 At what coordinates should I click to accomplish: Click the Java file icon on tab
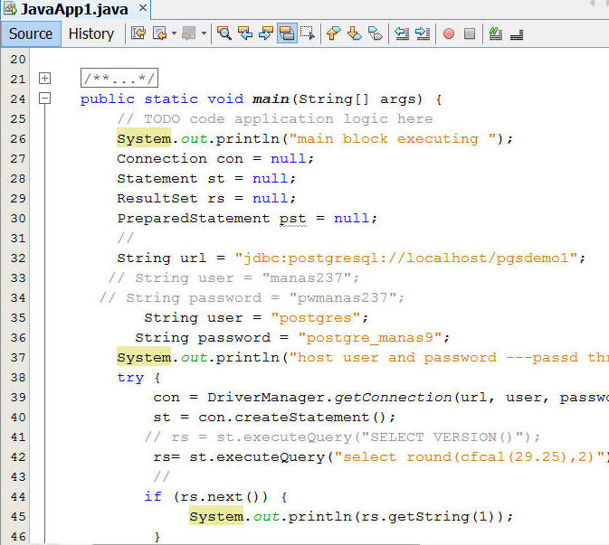tap(11, 9)
